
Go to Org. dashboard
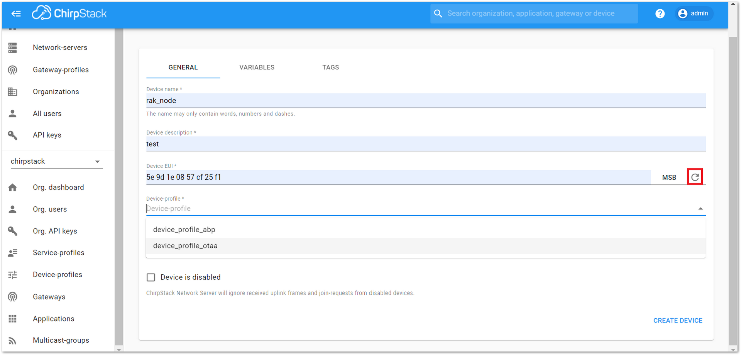(58, 188)
